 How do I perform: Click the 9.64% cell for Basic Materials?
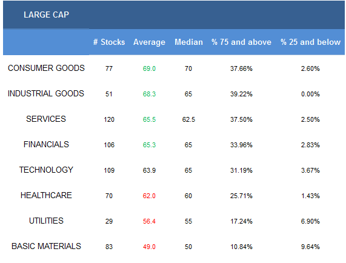(x=310, y=247)
